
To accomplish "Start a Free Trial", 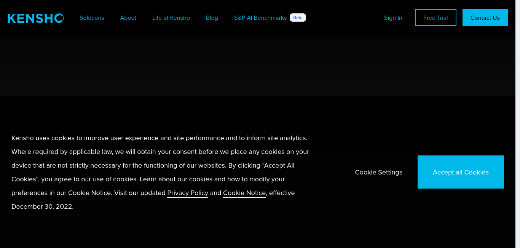I will 435,18.
